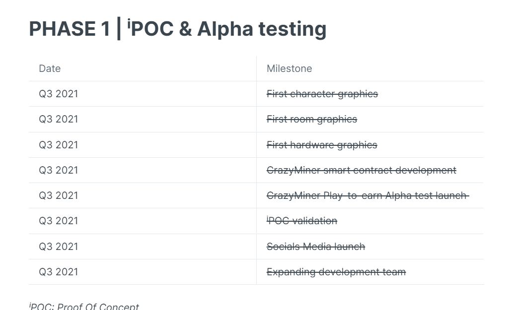The width and height of the screenshot is (519, 310).
Task: Click the CrazyMiner Play-to-earn Alpha test launch milestone
Action: pyautogui.click(x=367, y=195)
